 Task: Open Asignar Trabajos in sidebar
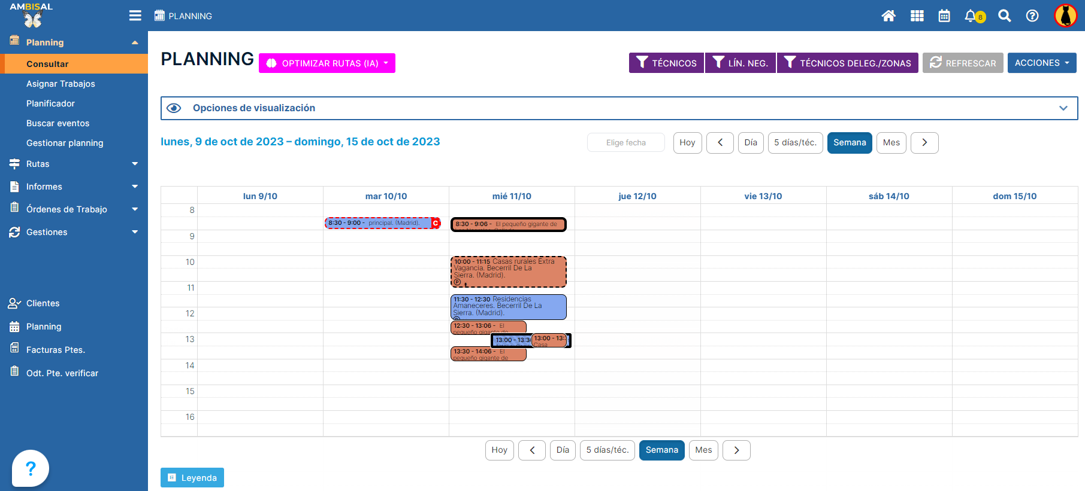61,84
